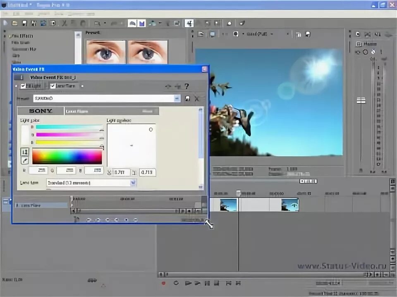Click the save snapshot icon in preview toolbar

308,34
